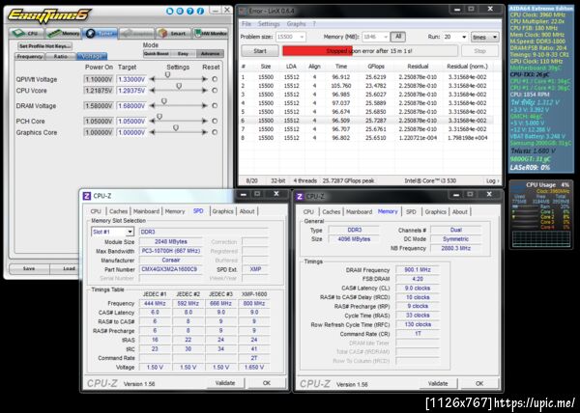Click Validate in the CPU-Z SPD window

[x=225, y=383]
